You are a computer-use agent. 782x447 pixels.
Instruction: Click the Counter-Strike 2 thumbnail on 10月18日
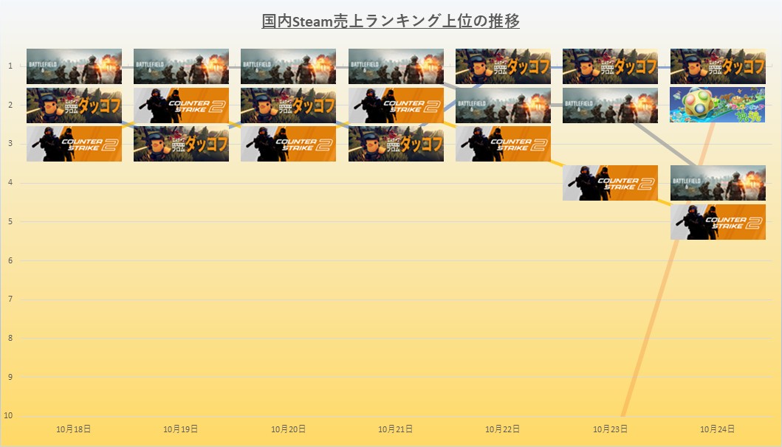tap(74, 144)
